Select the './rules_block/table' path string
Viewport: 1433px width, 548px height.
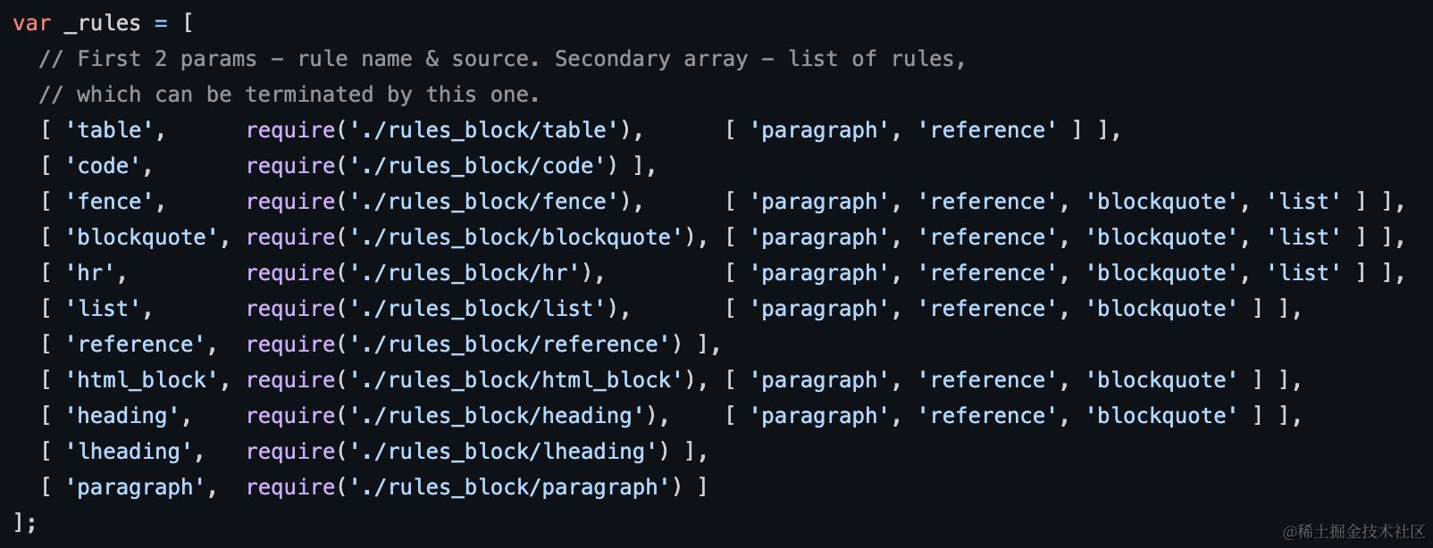tap(484, 130)
